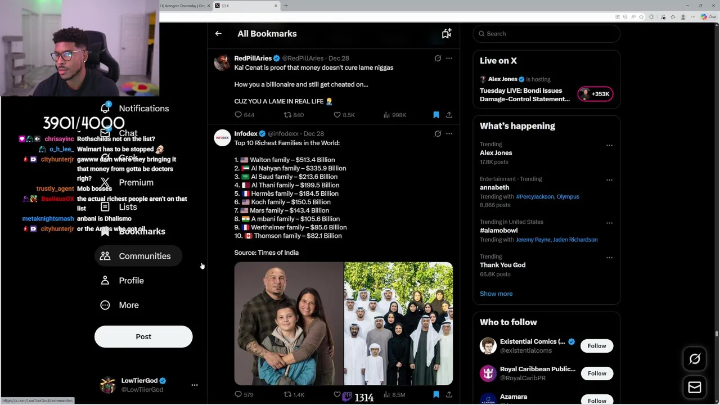Image resolution: width=720 pixels, height=405 pixels.
Task: Like the Infodex richest families post
Action: [337, 395]
